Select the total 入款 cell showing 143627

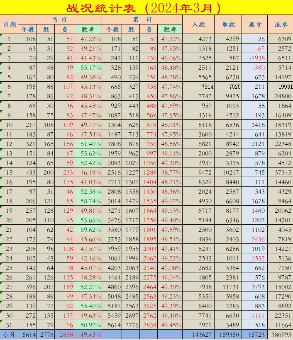(198, 335)
